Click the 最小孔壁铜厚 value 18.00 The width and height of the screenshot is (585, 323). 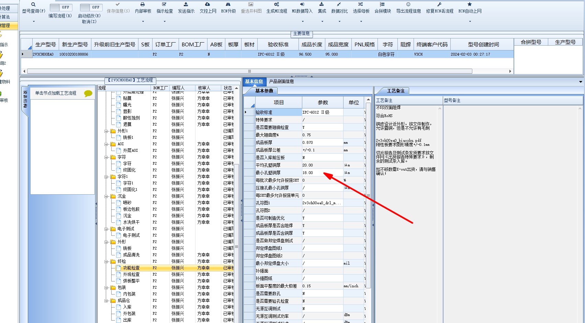coord(322,173)
